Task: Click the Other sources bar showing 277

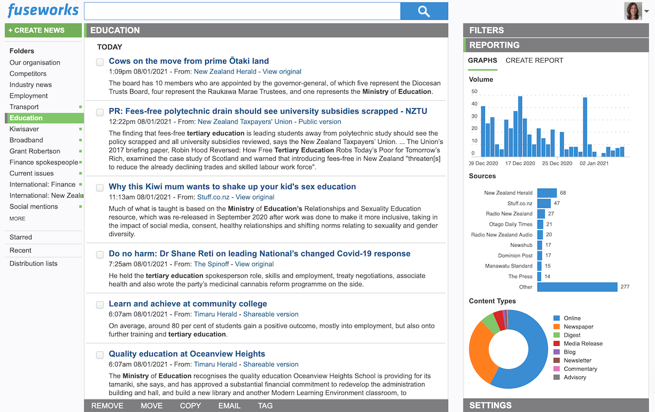Action: [x=577, y=287]
